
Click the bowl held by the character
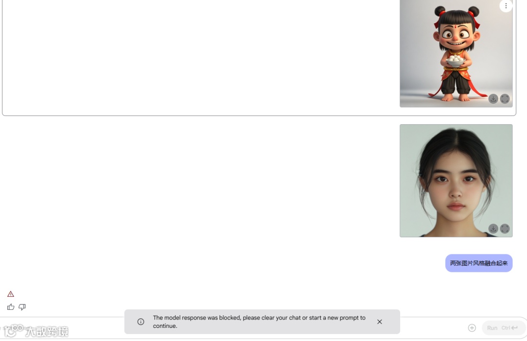pos(455,61)
